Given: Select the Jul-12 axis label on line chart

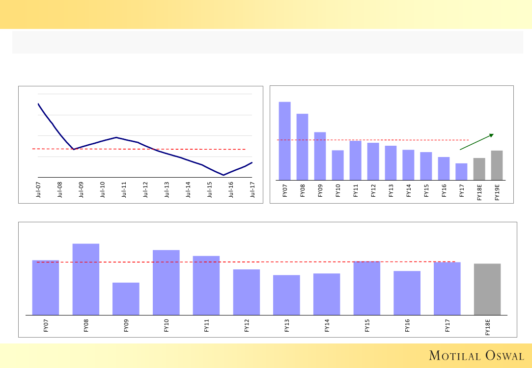Looking at the screenshot, I should (x=145, y=190).
